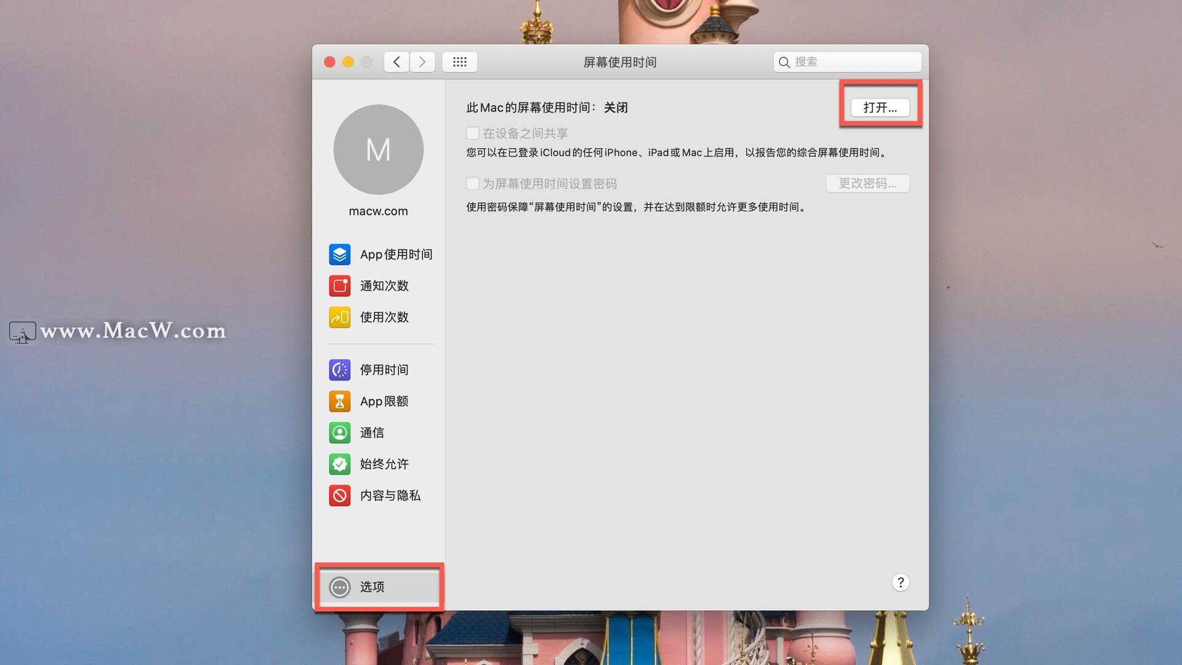Screen dimensions: 1182x665
Task: Open 停用时间 downtime icon
Action: pyautogui.click(x=339, y=369)
